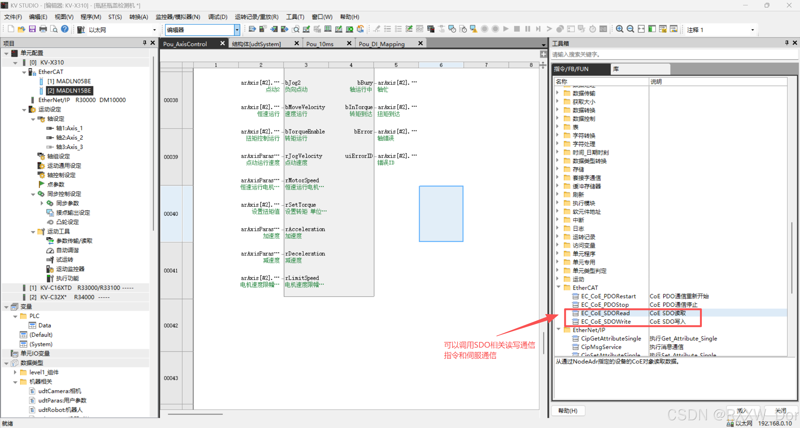Screen dimensions: 800x428
Task: Click the 帮助(H) button in toolbox
Action: pyautogui.click(x=567, y=410)
